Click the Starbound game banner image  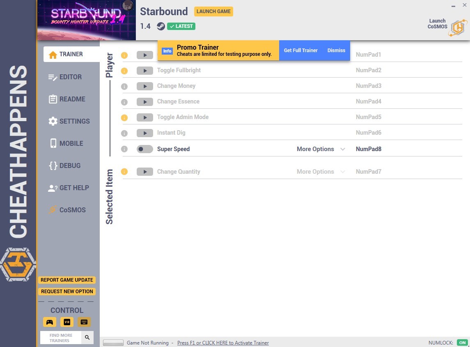click(x=86, y=20)
